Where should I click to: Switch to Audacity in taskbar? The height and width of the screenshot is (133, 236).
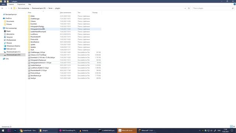tap(88, 130)
